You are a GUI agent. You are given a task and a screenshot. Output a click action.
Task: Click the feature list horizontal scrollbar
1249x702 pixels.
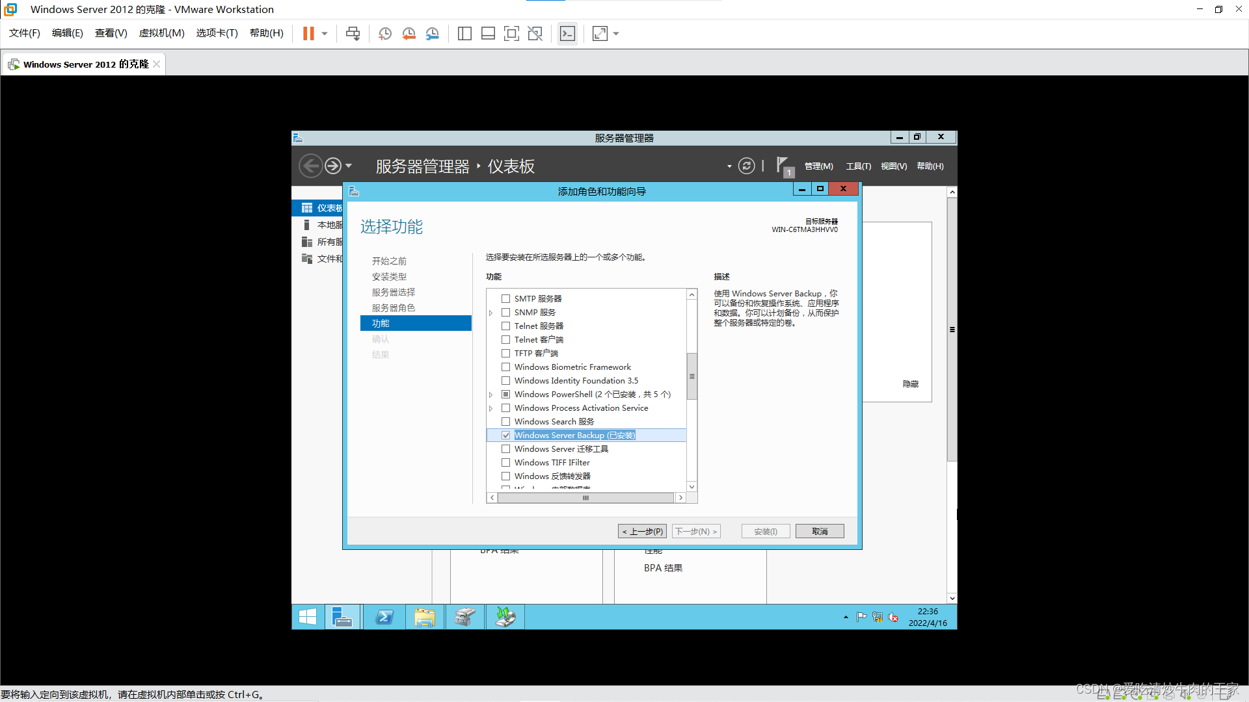click(x=585, y=498)
